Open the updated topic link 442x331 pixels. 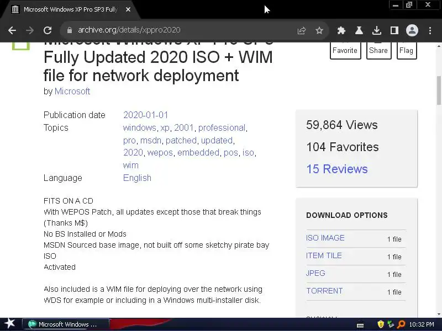(217, 141)
